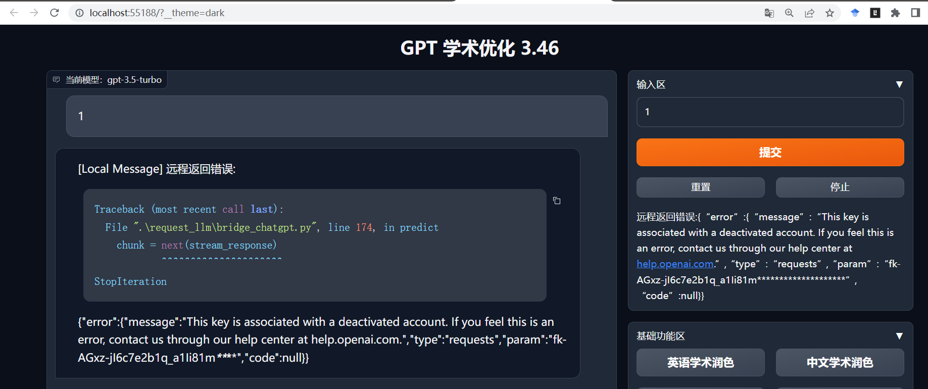This screenshot has height=389, width=928.
Task: Click the deactivated account error JSON in chat
Action: [x=322, y=339]
